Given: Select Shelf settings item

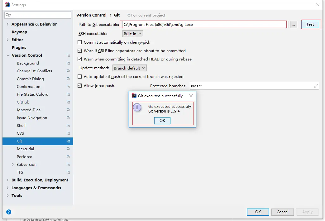Looking at the screenshot, I should pyautogui.click(x=21, y=125).
